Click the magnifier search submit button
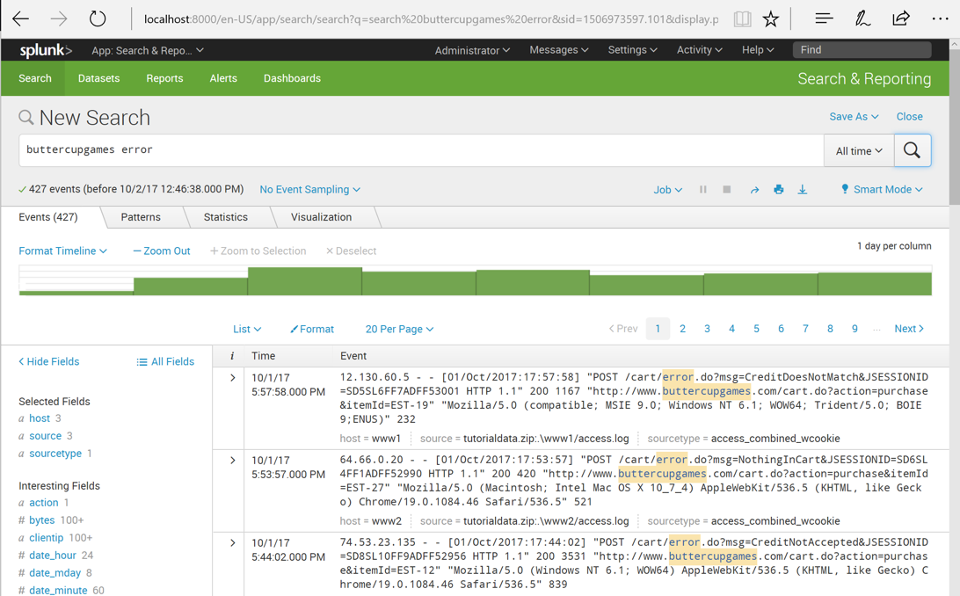 pyautogui.click(x=912, y=150)
